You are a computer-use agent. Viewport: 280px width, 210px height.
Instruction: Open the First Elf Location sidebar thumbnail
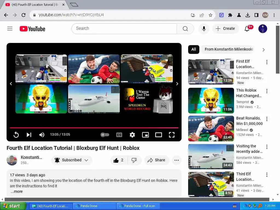pyautogui.click(x=211, y=72)
